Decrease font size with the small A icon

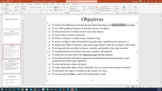tap(50, 7)
